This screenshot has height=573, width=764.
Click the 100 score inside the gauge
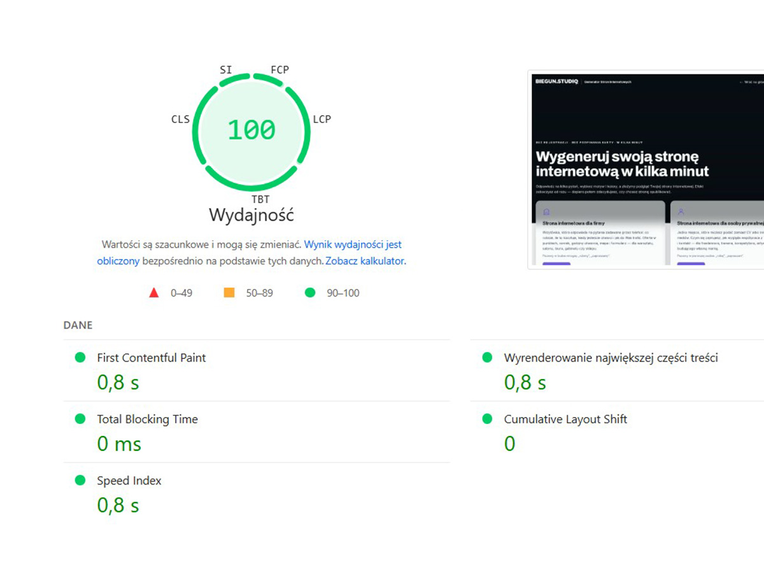point(251,131)
